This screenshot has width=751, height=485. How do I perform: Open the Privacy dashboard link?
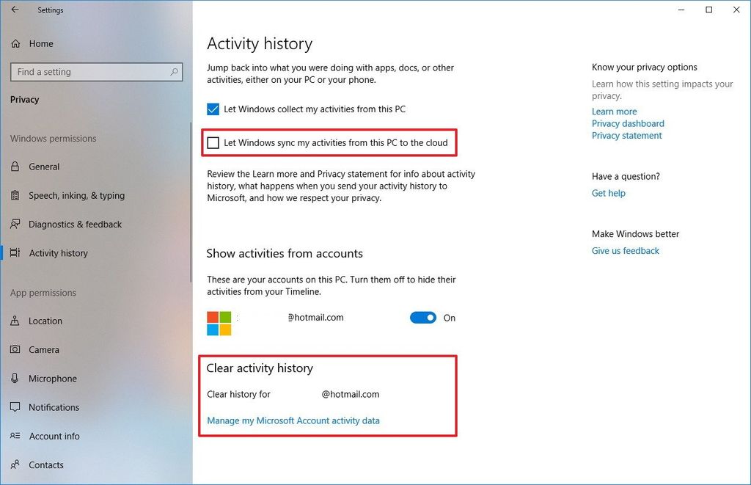627,123
